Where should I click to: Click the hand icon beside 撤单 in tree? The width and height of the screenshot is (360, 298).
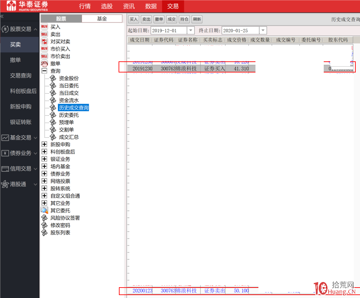[44, 64]
